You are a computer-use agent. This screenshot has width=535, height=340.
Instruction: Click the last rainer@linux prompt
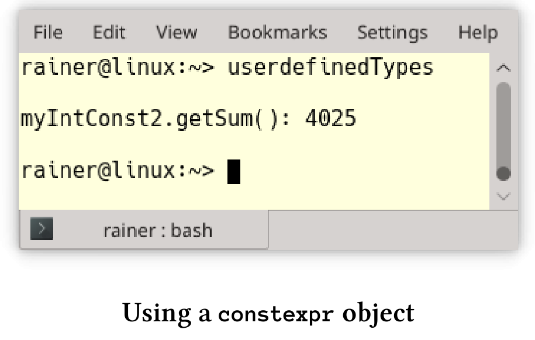pyautogui.click(x=118, y=171)
